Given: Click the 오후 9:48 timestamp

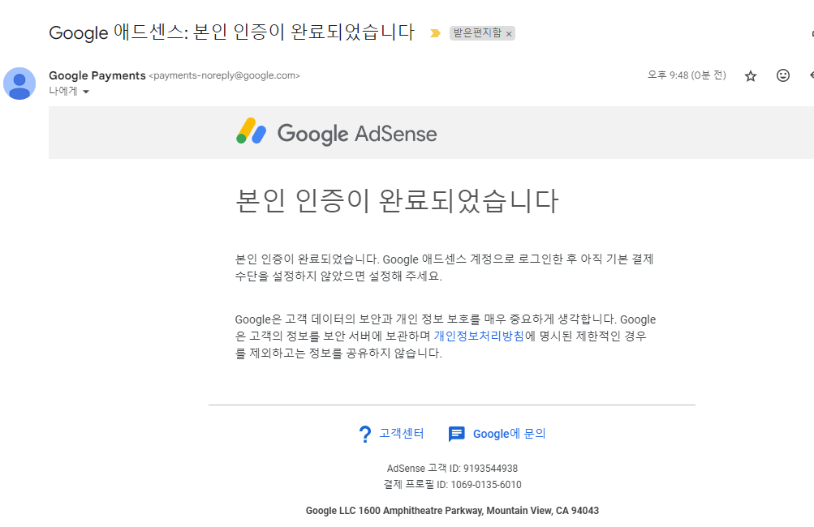Looking at the screenshot, I should [687, 75].
